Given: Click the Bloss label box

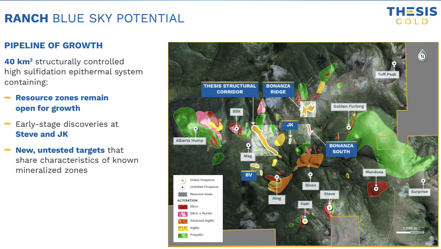Looking at the screenshot, I should point(310,185).
